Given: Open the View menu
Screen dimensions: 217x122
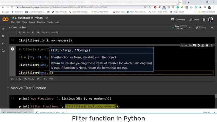Looking at the screenshot, I should (25, 22).
